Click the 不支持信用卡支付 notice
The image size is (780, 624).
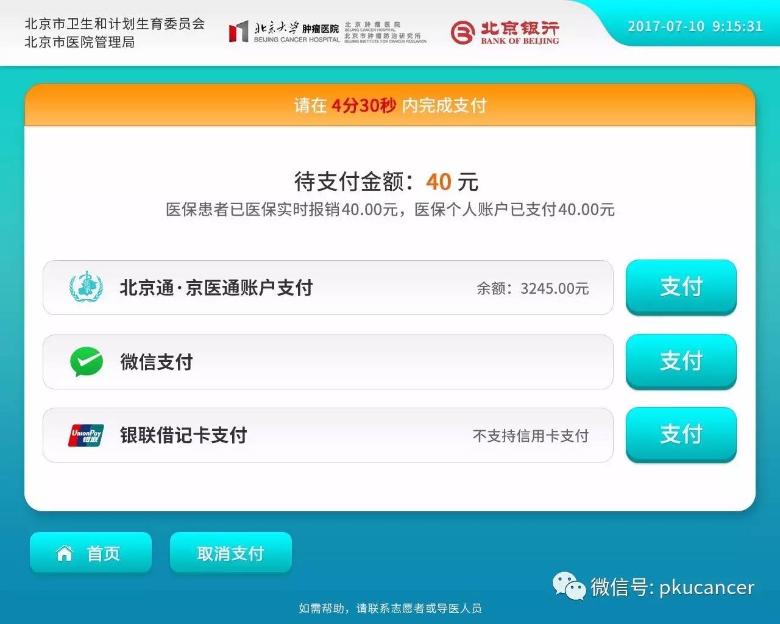531,436
